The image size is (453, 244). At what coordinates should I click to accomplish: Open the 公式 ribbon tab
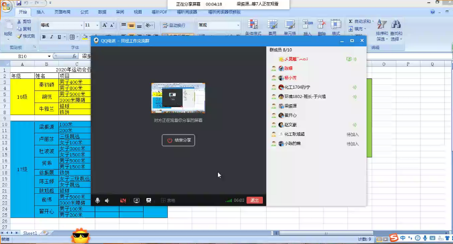click(84, 12)
